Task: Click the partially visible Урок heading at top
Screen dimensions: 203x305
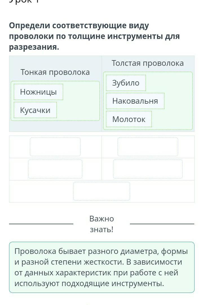Action: click(24, 2)
